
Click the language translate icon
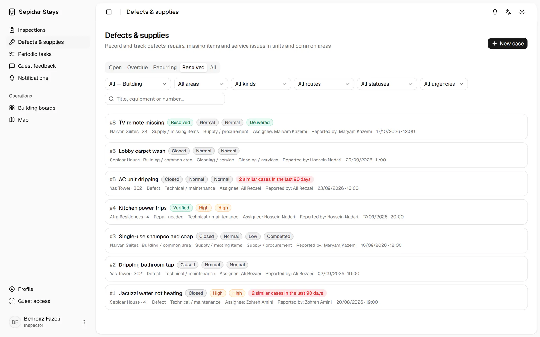coord(509,12)
